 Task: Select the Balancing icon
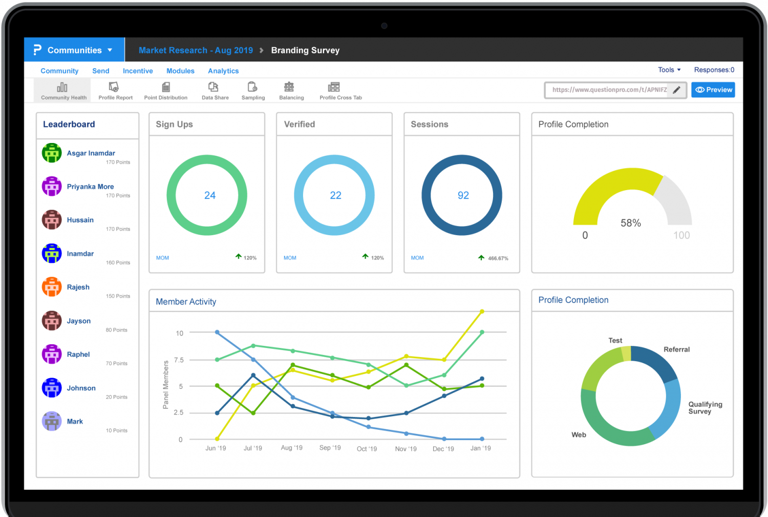[x=291, y=90]
